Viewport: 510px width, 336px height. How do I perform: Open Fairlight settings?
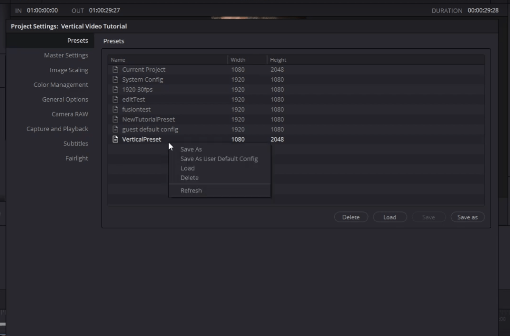click(x=77, y=158)
